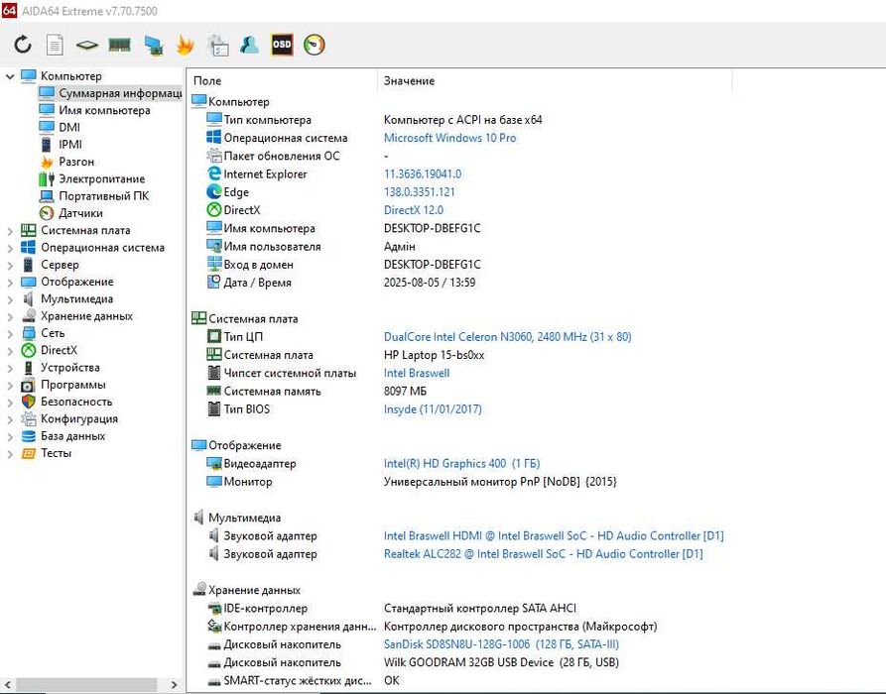Click the CPU chip toolbar icon
Image resolution: width=886 pixels, height=694 pixels.
pyautogui.click(x=87, y=45)
